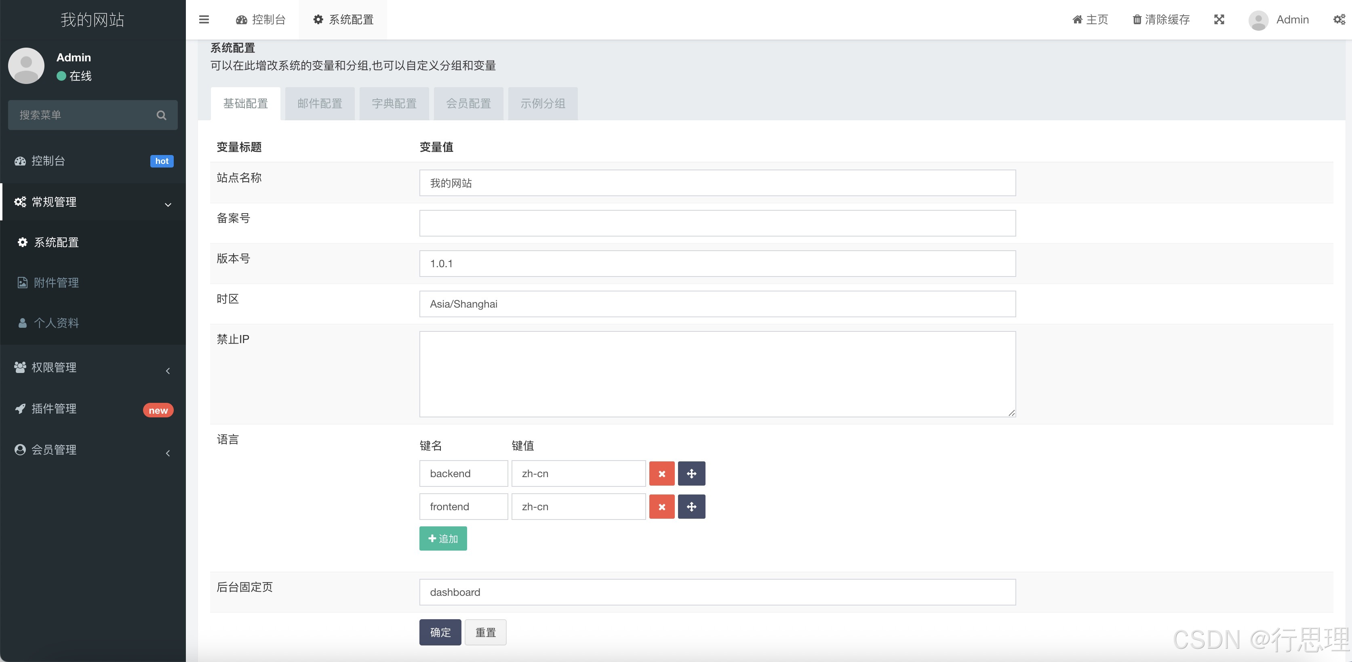This screenshot has width=1352, height=662.
Task: Delete the backend language row
Action: 661,473
